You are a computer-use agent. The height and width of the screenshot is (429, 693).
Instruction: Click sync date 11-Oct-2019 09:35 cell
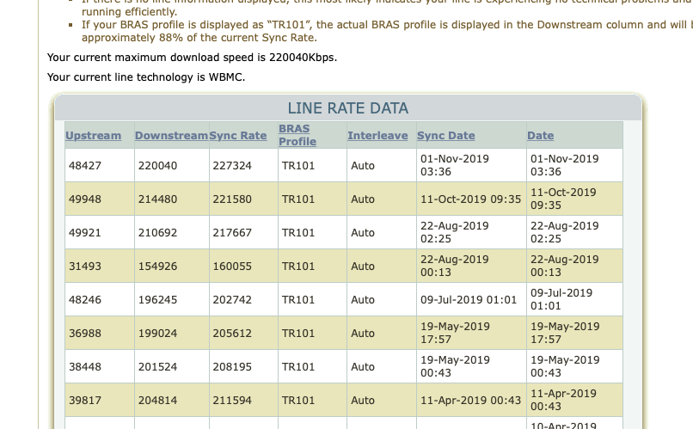pyautogui.click(x=470, y=199)
